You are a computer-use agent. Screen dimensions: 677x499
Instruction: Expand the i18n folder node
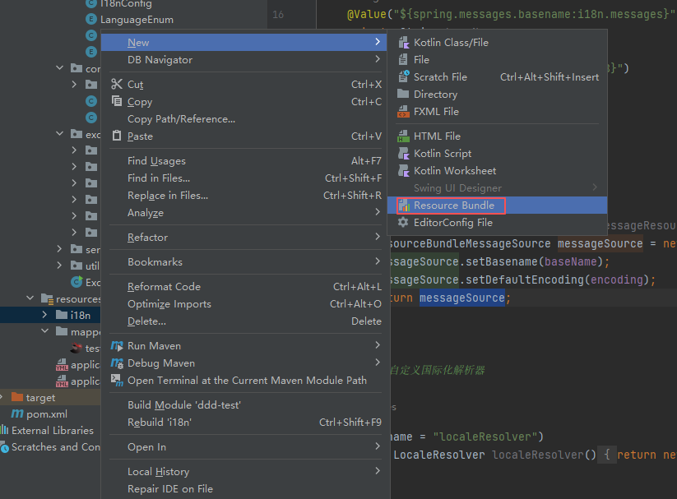coord(44,315)
